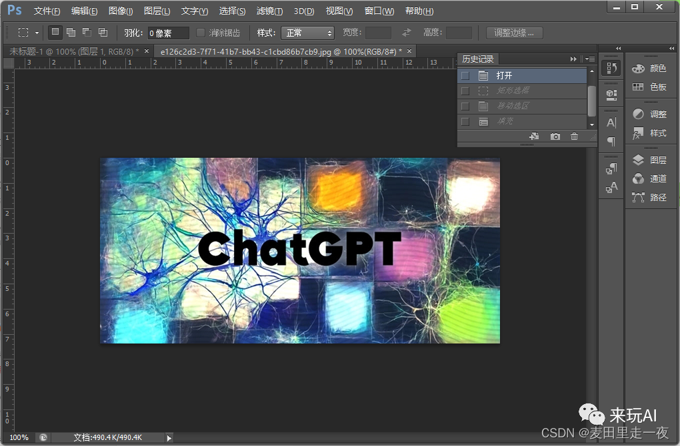This screenshot has width=680, height=446.
Task: Open the Paragraph Styles dock icon
Action: pyautogui.click(x=611, y=168)
